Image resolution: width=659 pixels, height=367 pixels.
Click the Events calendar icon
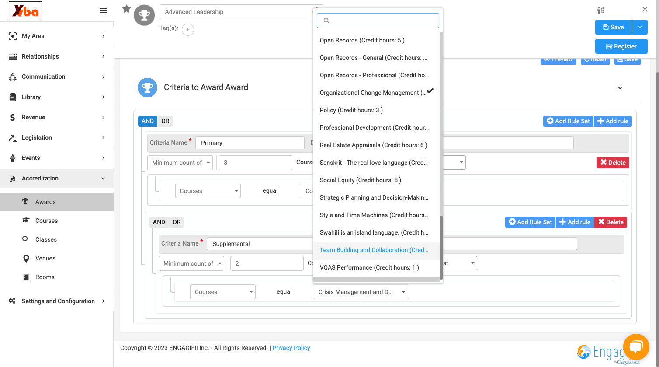coord(13,158)
